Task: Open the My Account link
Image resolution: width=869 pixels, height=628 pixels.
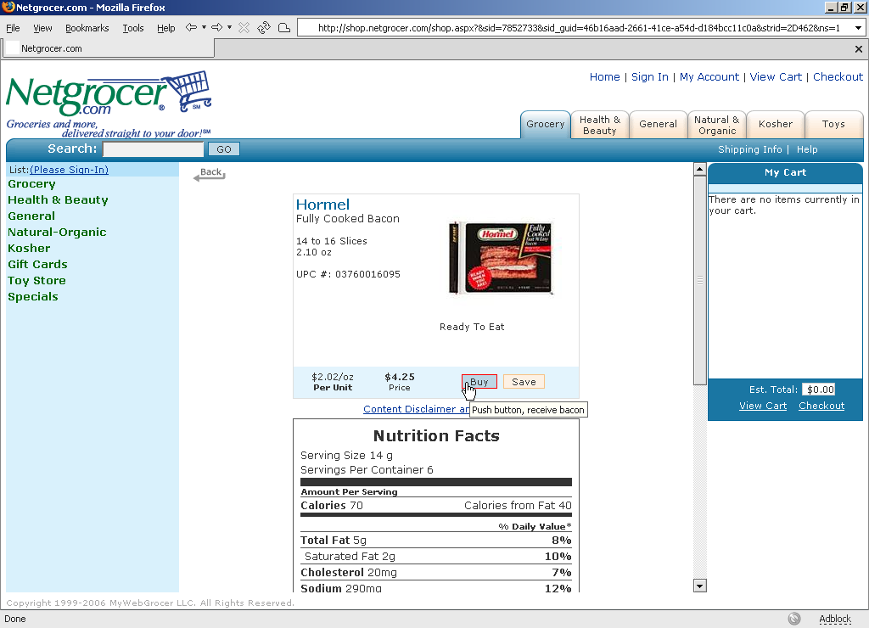Action: pos(709,77)
